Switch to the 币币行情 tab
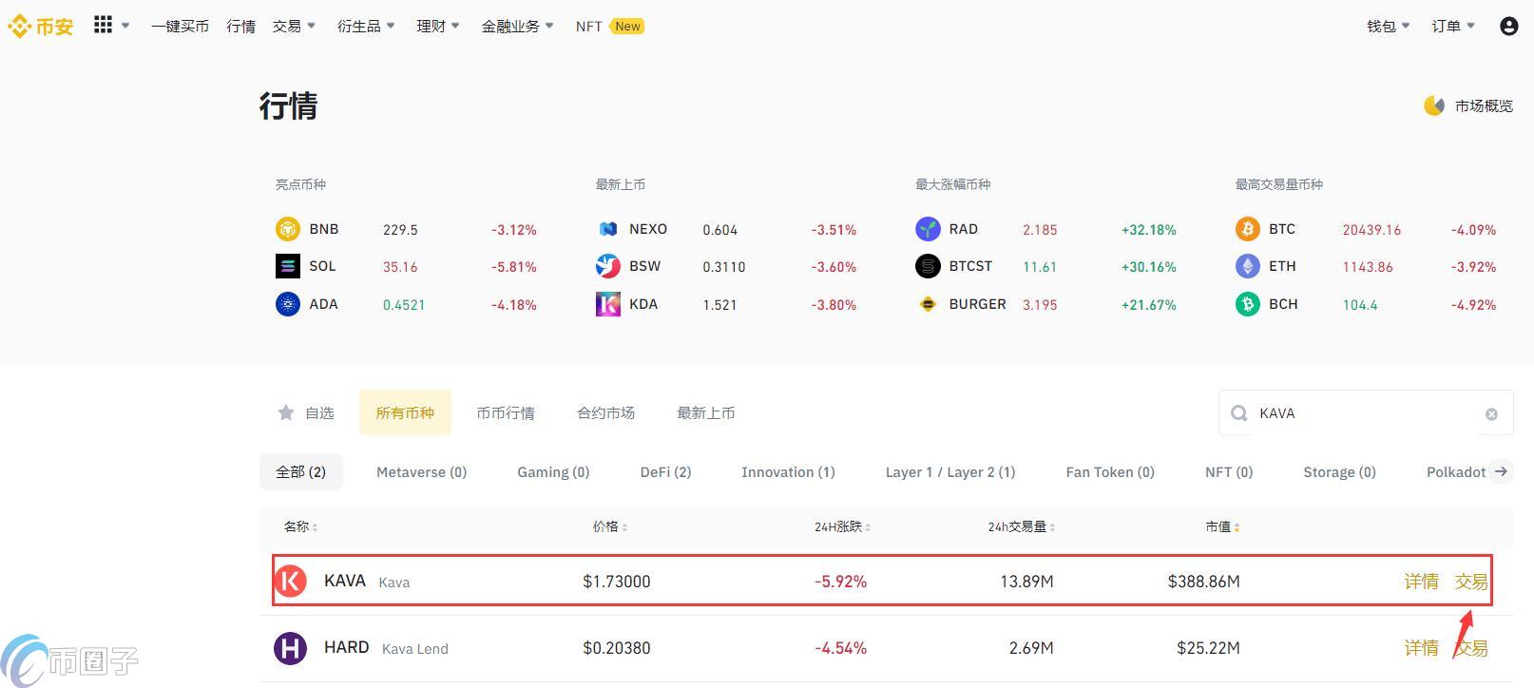Viewport: 1534px width, 688px height. point(506,412)
